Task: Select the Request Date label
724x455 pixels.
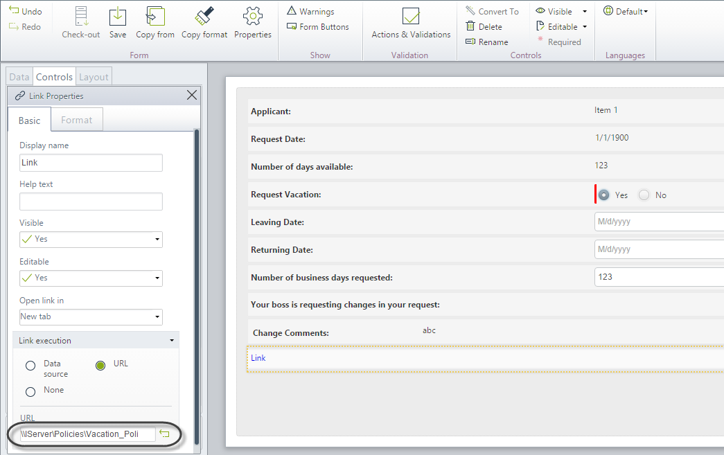Action: (278, 139)
